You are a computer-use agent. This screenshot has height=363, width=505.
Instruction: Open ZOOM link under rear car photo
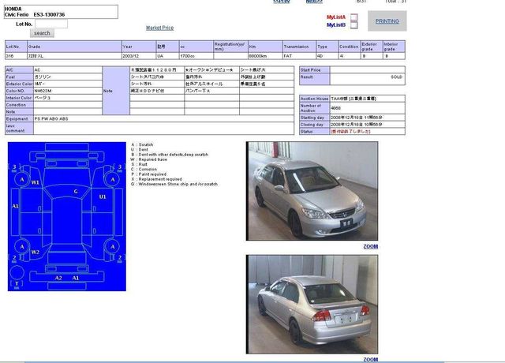coord(371,360)
